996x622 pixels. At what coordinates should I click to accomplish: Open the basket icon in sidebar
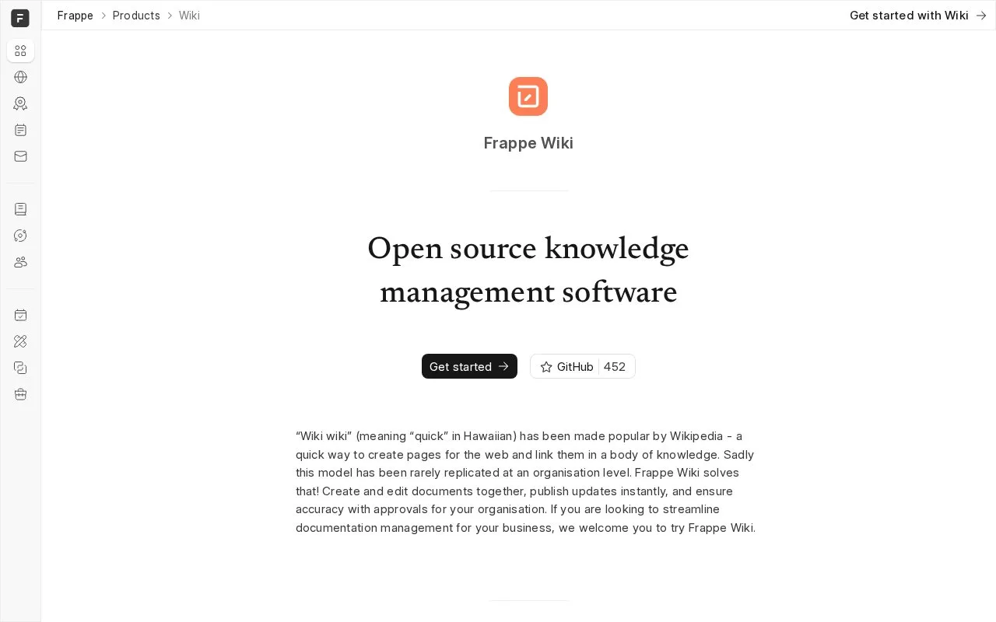[20, 394]
